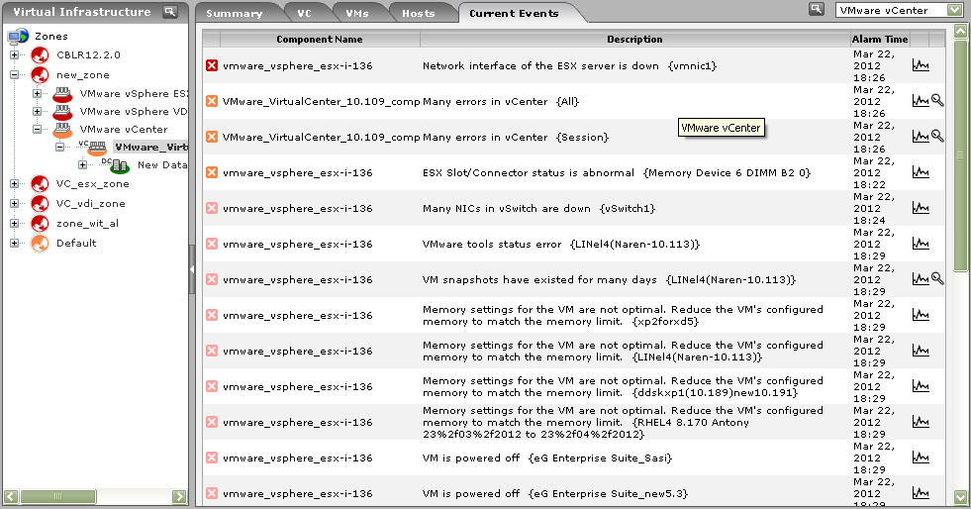The width and height of the screenshot is (971, 509).
Task: Click critical alarm icon for vmnic1 event
Action: [x=212, y=65]
